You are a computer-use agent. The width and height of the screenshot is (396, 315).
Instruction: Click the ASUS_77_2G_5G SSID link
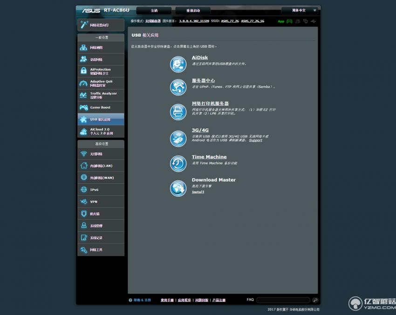coord(253,21)
